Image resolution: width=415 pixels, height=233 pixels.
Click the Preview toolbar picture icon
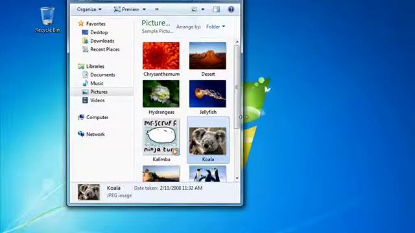pos(117,9)
